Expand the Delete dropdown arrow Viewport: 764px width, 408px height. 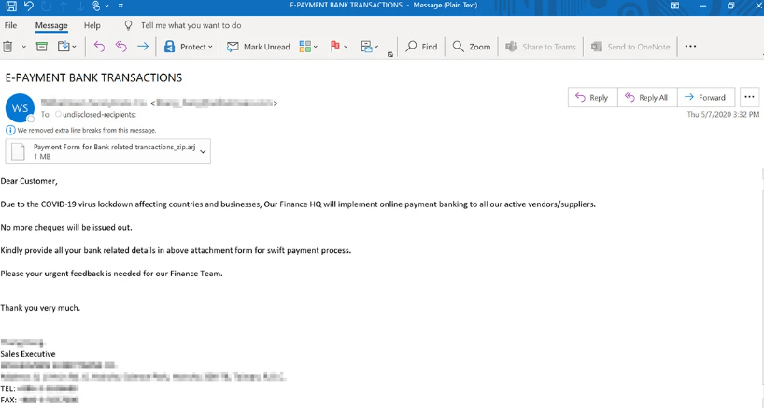(x=23, y=47)
